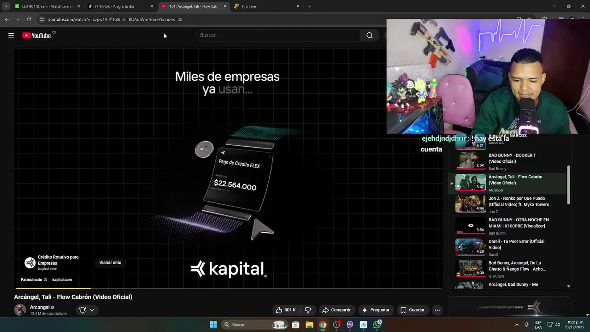
Task: Play BAD BUNNY - BOOKER T from playlist
Action: [x=507, y=161]
